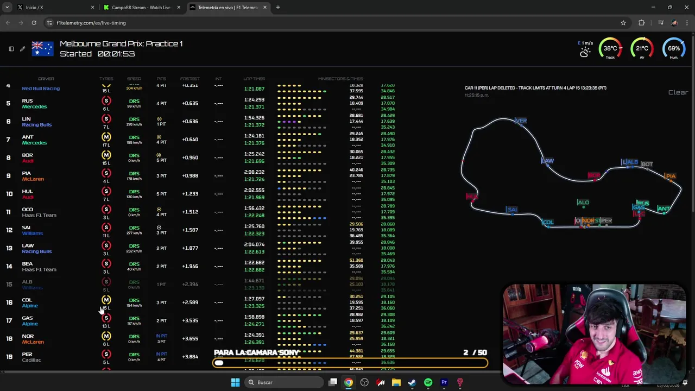This screenshot has height=391, width=695.
Task: Open Windows Start menu
Action: tap(235, 382)
